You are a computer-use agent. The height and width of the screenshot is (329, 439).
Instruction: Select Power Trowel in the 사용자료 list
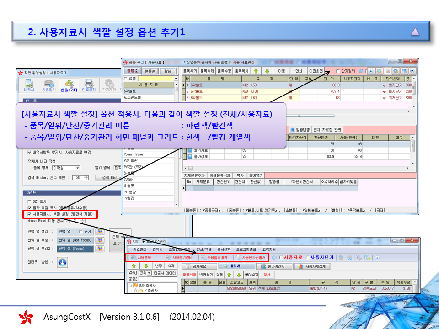coord(149,154)
